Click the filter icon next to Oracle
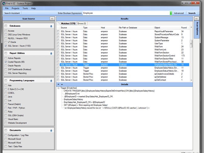 [x=9, y=42]
